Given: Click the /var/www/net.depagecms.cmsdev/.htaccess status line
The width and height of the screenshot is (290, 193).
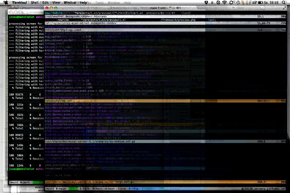Looking at the screenshot, I should pos(165,16).
